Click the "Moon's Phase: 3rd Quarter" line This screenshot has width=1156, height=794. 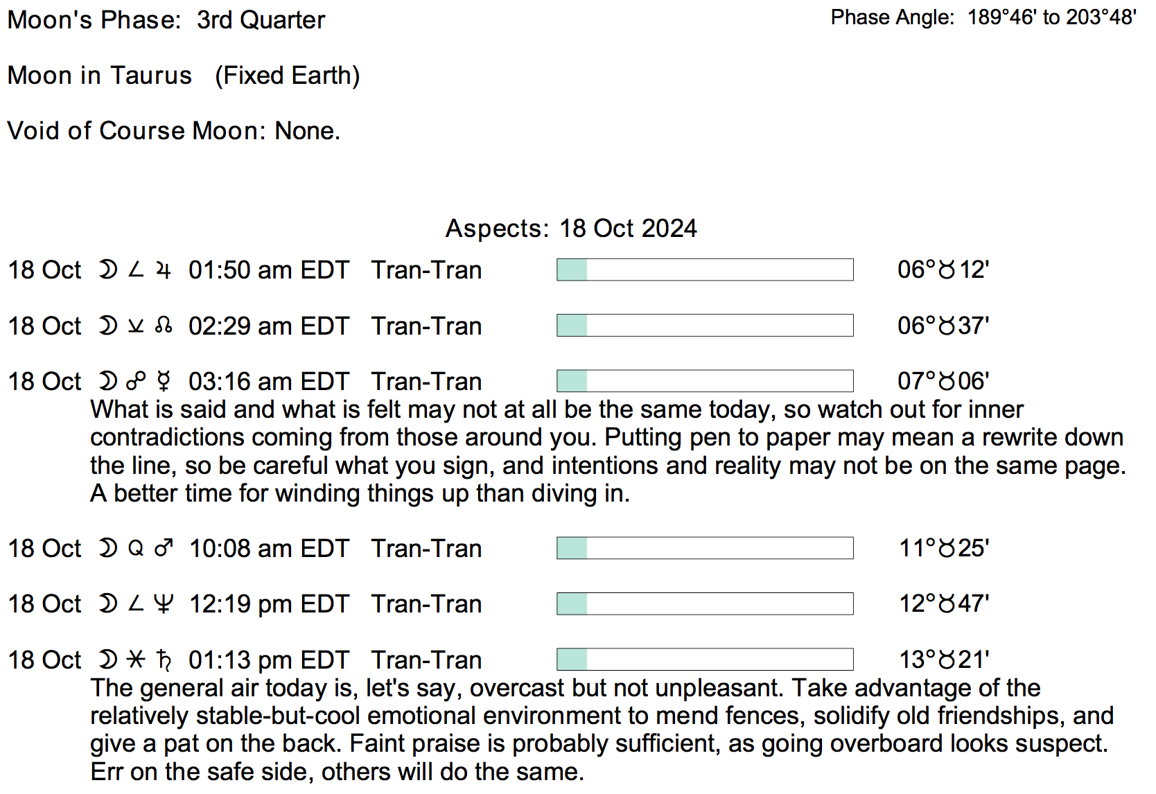click(166, 20)
